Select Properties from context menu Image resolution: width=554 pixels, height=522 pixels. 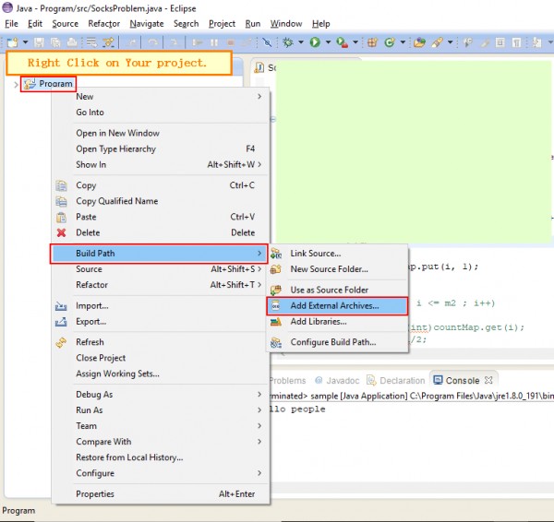coord(95,494)
